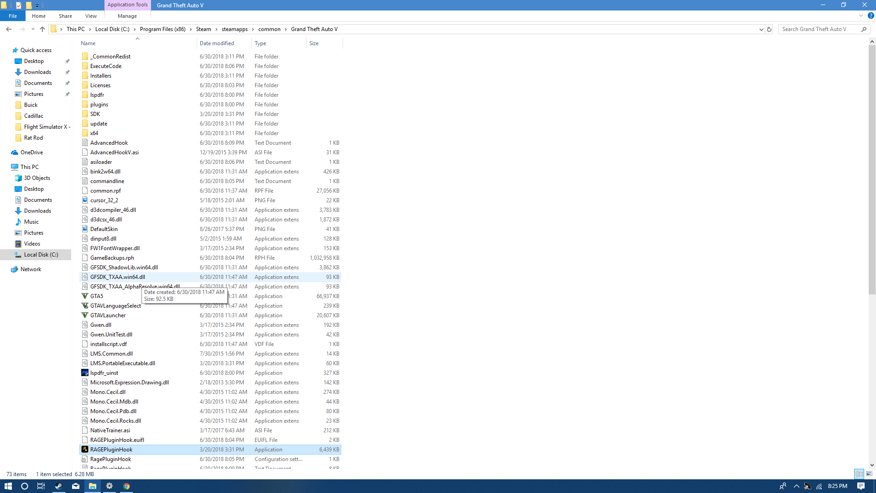Click the GTA5 application icon
This screenshot has height=493, width=876.
[85, 296]
